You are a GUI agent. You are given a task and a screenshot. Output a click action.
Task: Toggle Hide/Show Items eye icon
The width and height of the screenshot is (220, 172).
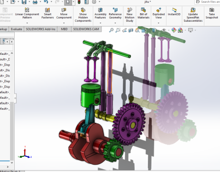(x=164, y=30)
